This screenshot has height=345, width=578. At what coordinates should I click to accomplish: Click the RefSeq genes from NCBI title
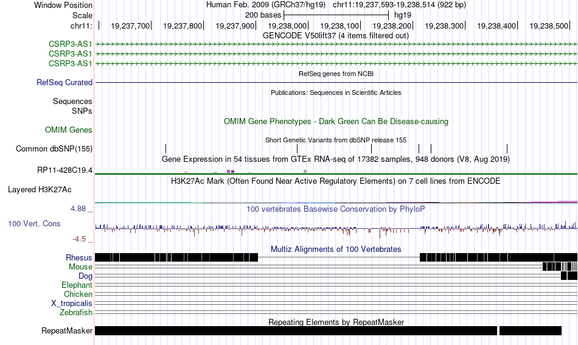(336, 74)
